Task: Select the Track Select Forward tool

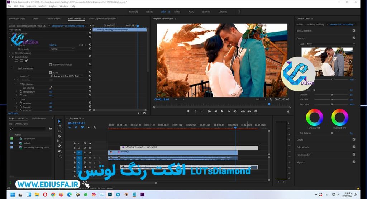Action: coord(59,126)
